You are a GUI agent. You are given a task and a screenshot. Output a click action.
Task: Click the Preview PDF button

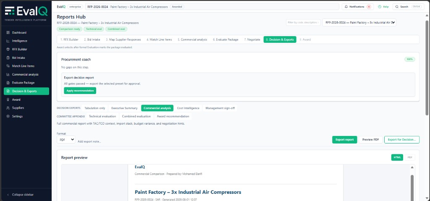tap(370, 140)
